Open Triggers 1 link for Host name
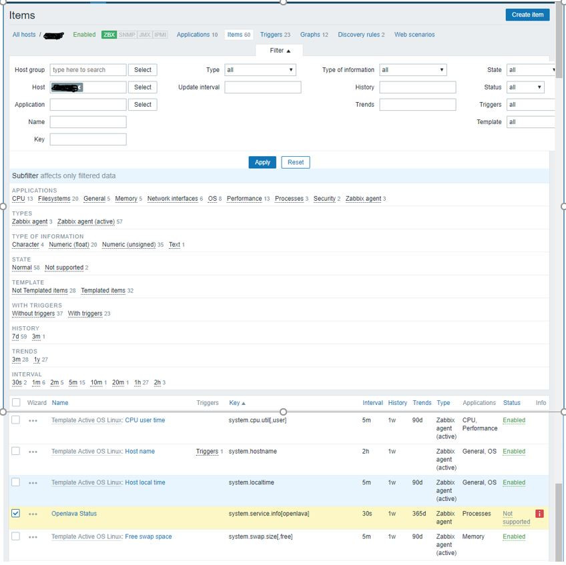Screen dimensions: 566x565 pos(207,452)
